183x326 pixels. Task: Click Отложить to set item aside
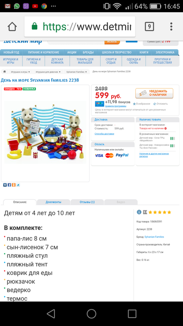point(161,104)
